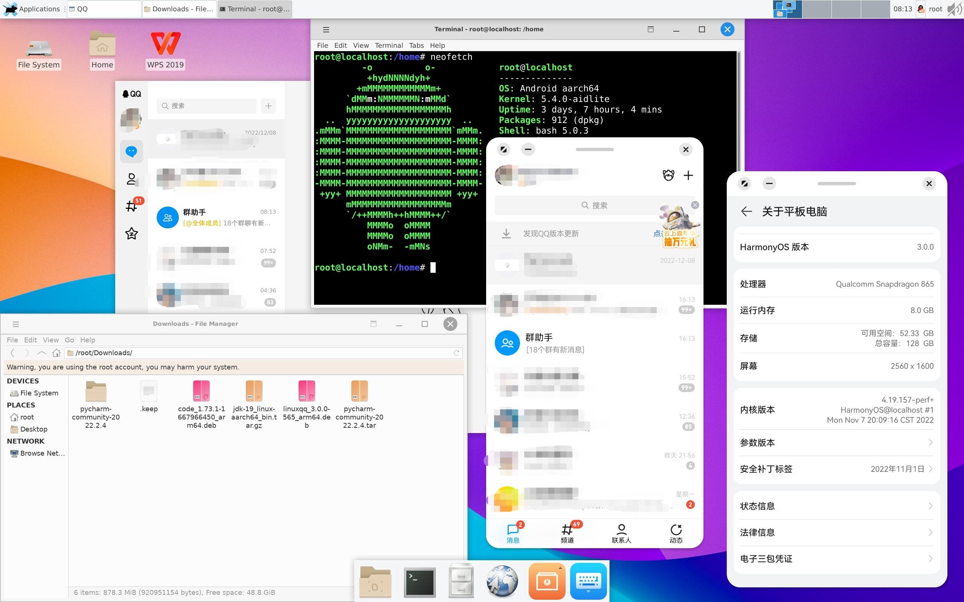Open the favorites star icon in QQ sidebar
964x602 pixels.
click(x=131, y=233)
